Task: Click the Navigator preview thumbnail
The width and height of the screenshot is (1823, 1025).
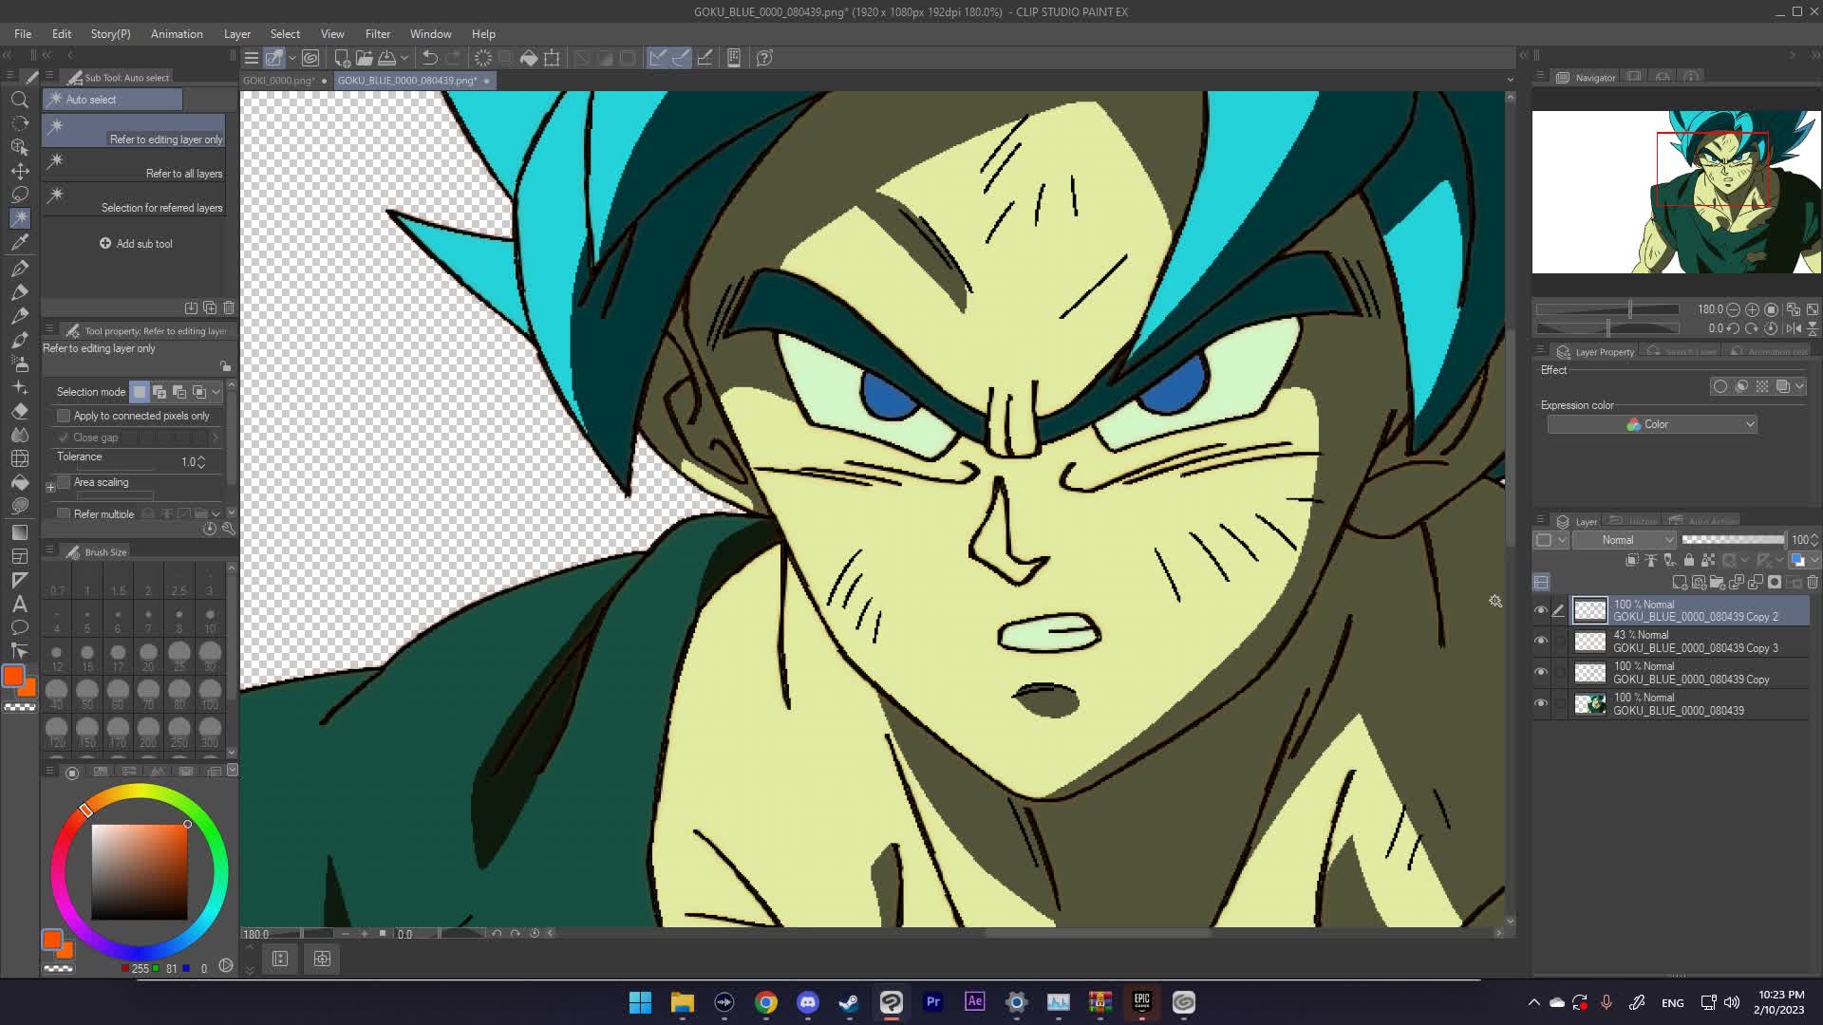Action: click(1676, 192)
